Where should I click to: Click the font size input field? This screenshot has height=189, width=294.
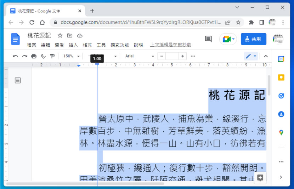point(172,56)
